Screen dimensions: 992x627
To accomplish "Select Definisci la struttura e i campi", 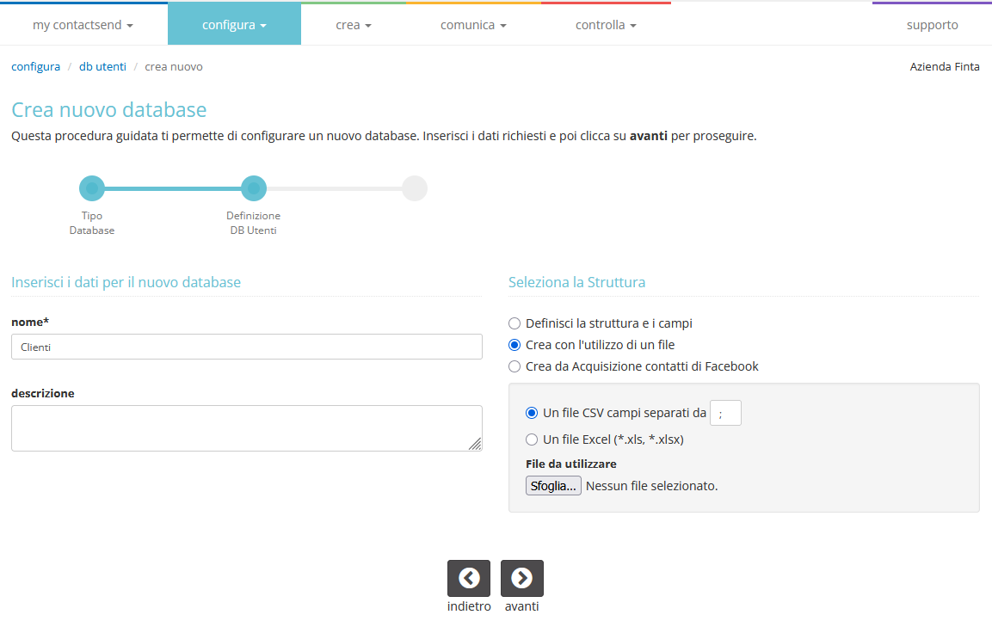I will pyautogui.click(x=514, y=324).
